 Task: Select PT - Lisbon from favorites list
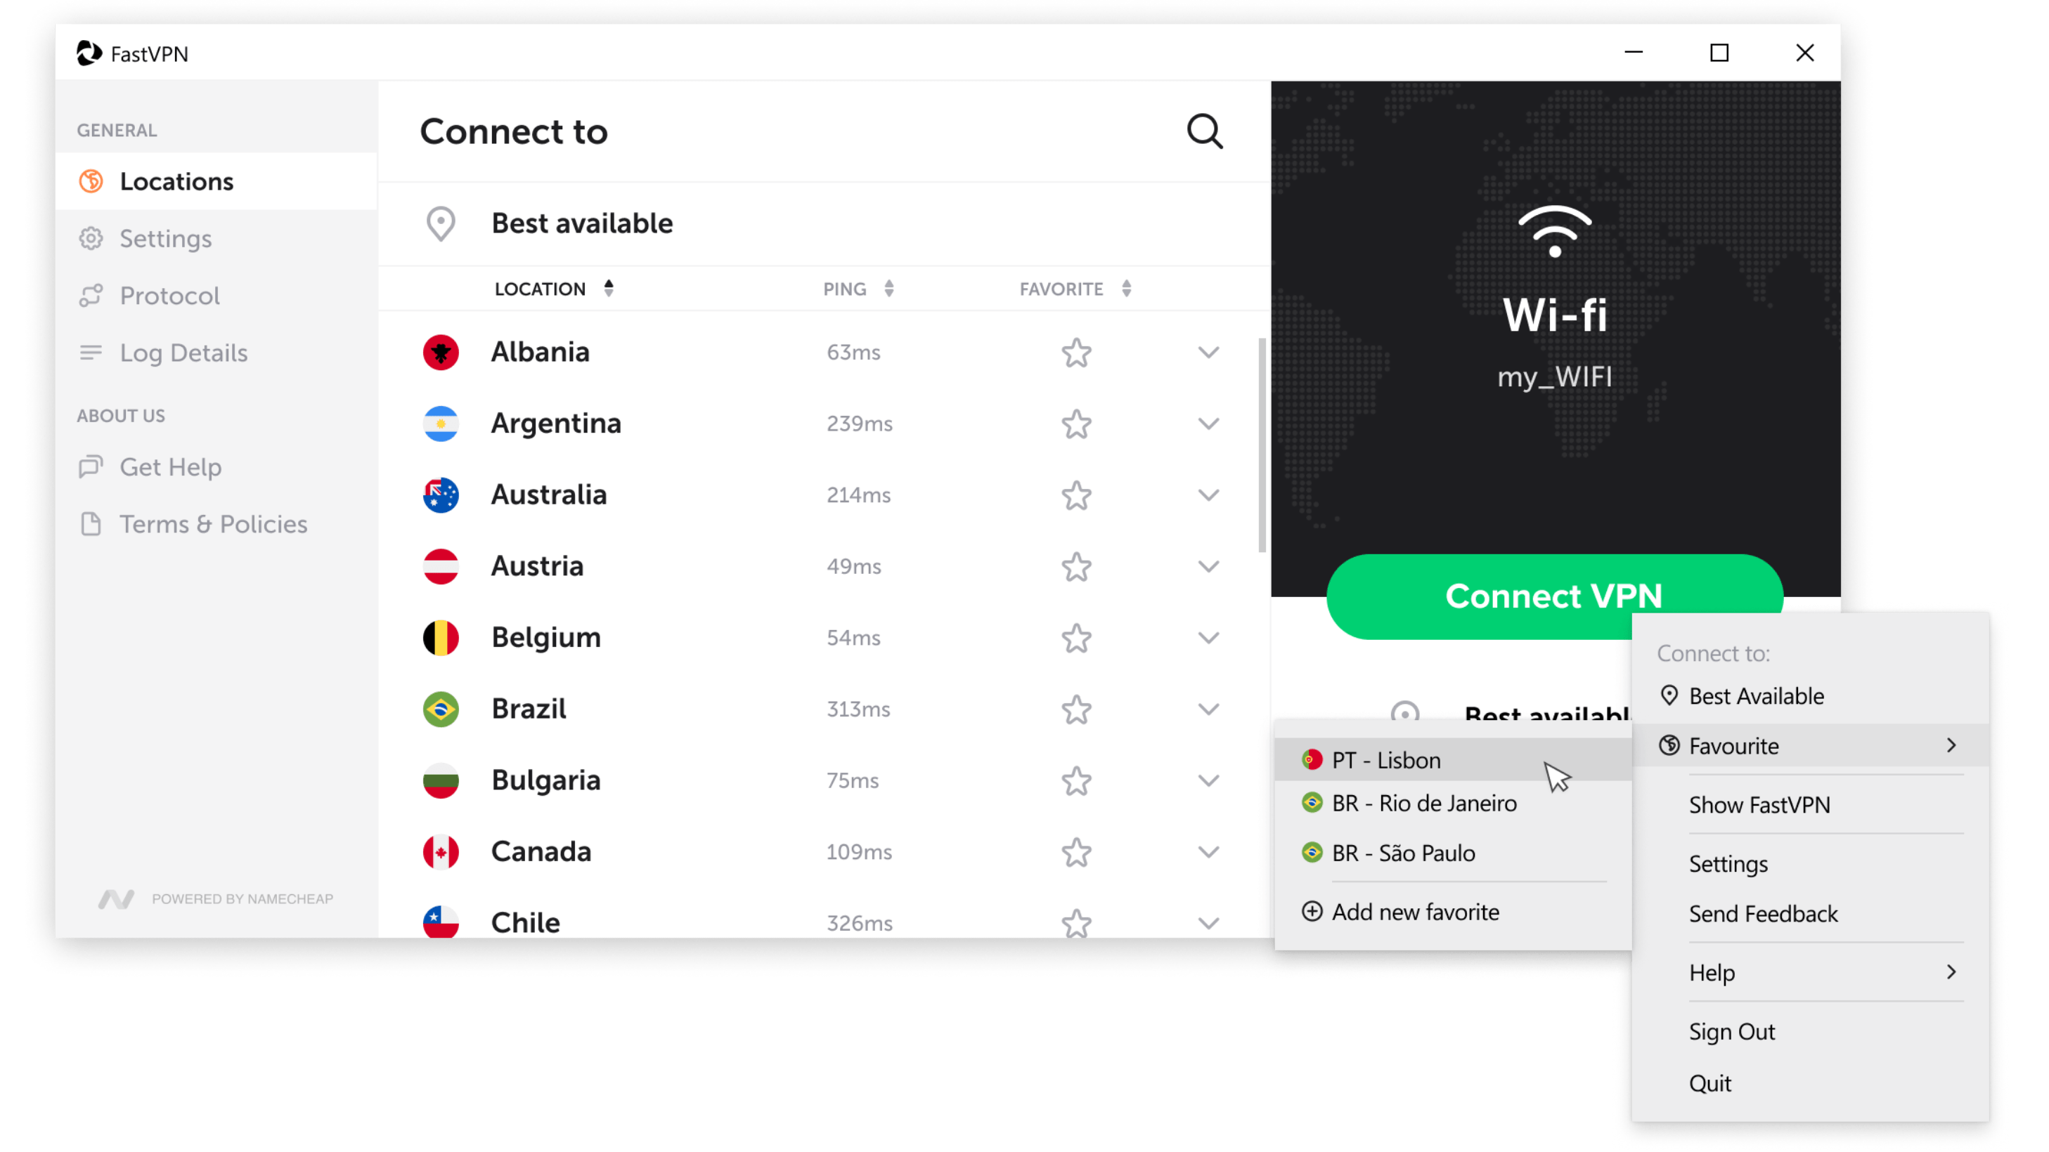pyautogui.click(x=1385, y=759)
